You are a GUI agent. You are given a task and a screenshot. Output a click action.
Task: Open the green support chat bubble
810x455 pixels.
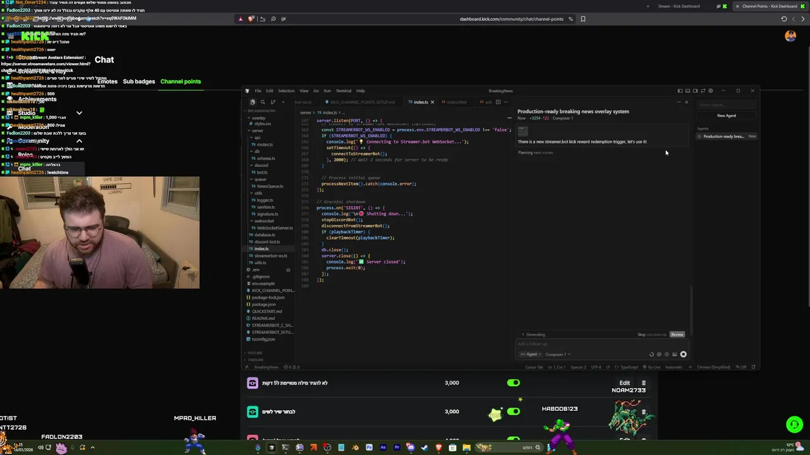click(794, 425)
